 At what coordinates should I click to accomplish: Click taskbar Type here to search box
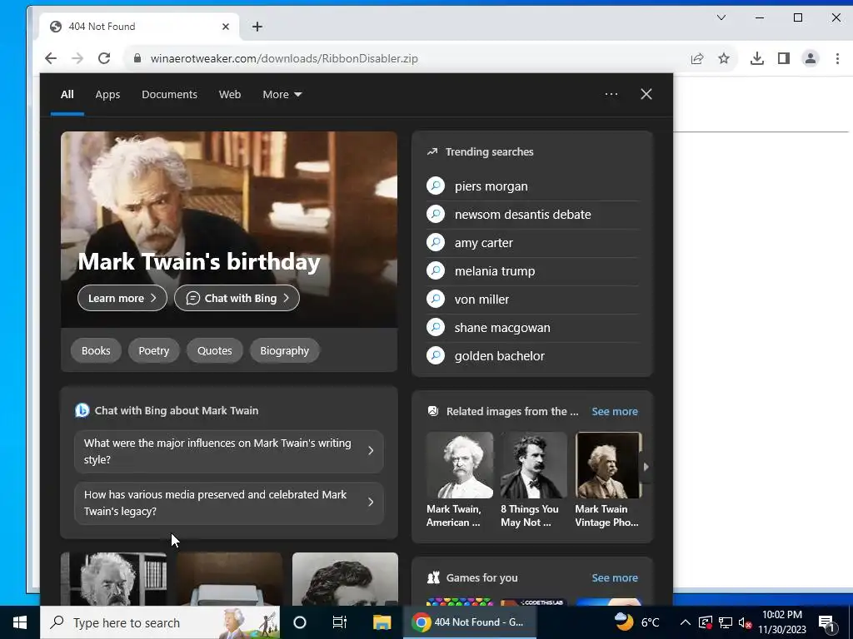161,622
